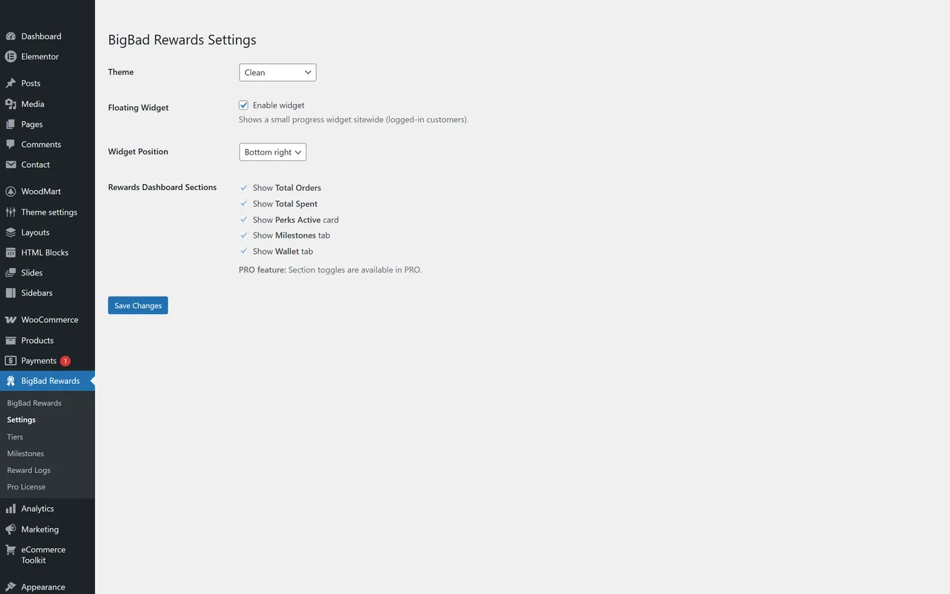Toggle the Show Total Spent checkbox
The height and width of the screenshot is (594, 950).
tap(243, 203)
